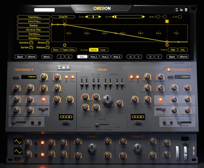Viewport: 204px width, 168px height.
Task: Click the Oscillator 1 wave up/down arrows
Action: (x=59, y=67)
